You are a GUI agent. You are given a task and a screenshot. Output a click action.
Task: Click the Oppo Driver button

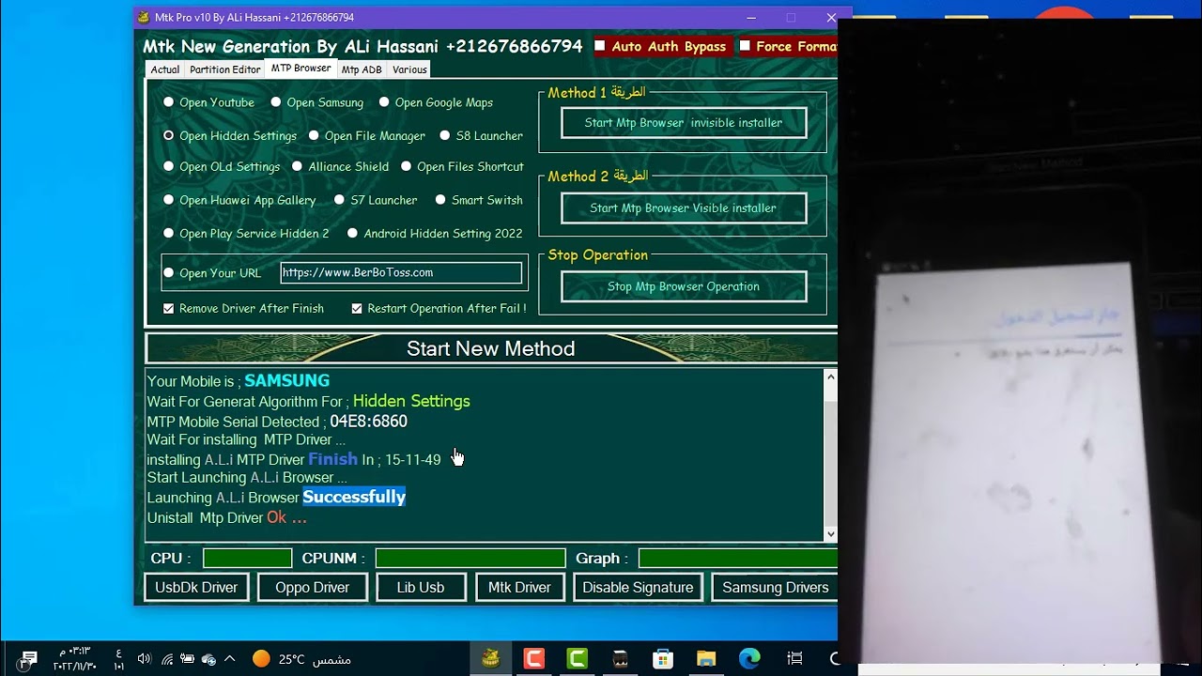coord(313,588)
